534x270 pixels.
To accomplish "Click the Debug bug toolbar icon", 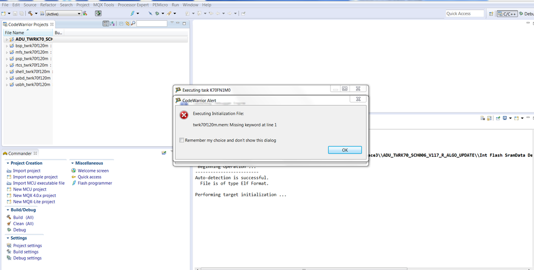I will tap(157, 13).
